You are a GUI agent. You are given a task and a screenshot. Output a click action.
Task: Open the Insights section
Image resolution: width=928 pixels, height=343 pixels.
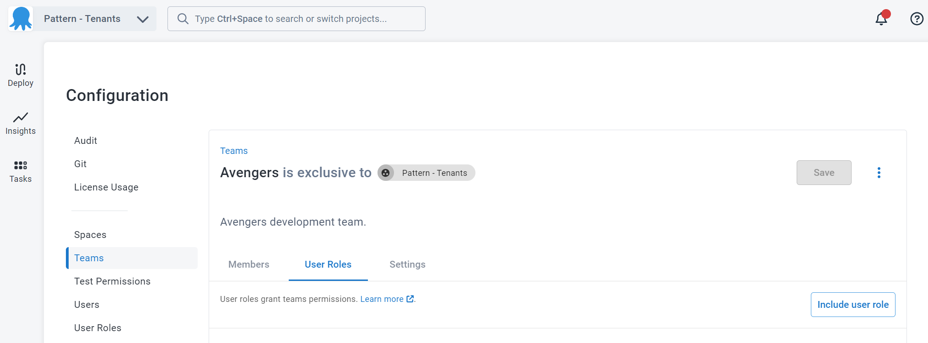[21, 123]
